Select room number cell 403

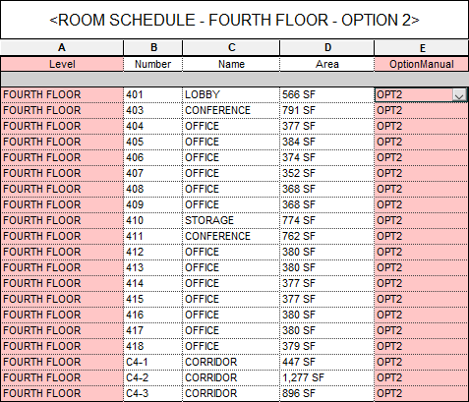point(153,111)
